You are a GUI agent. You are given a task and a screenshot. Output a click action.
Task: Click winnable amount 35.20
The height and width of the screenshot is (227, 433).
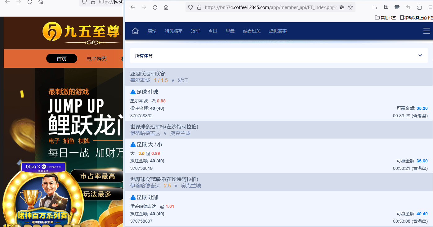point(422,108)
